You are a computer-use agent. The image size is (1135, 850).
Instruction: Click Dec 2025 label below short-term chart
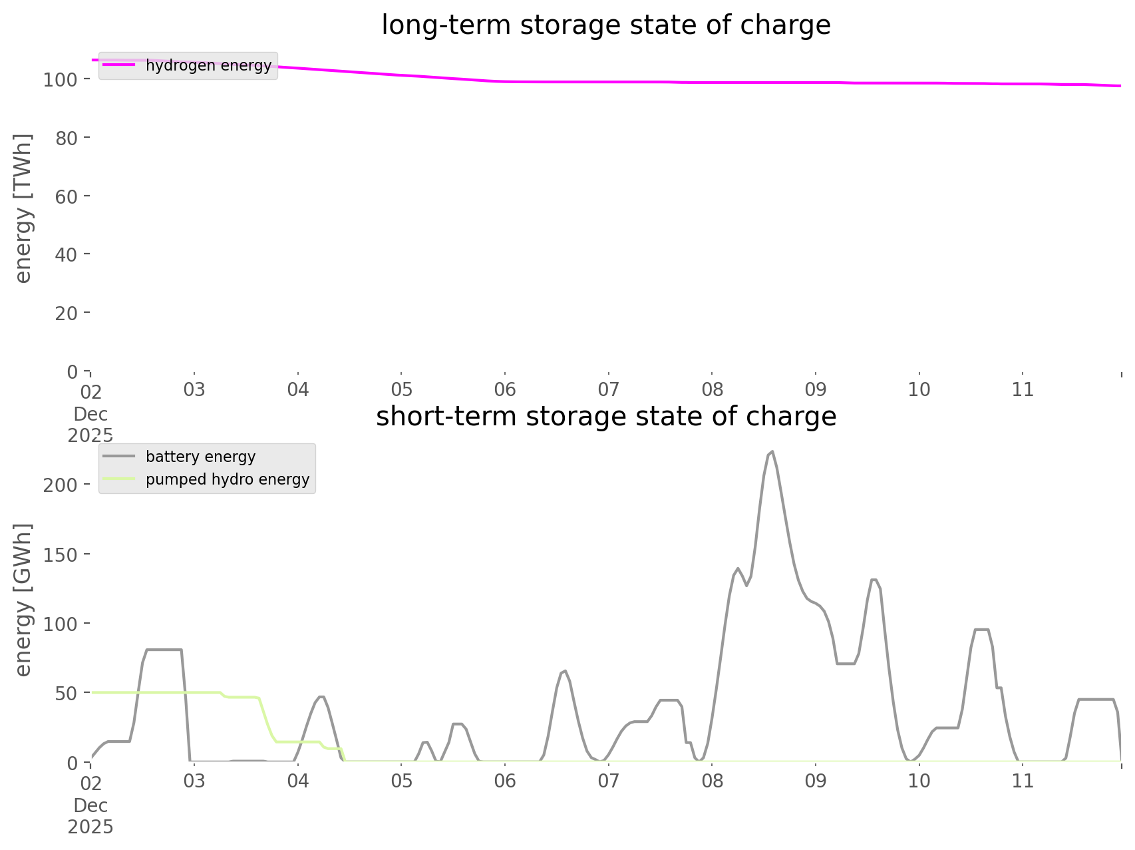pyautogui.click(x=90, y=816)
